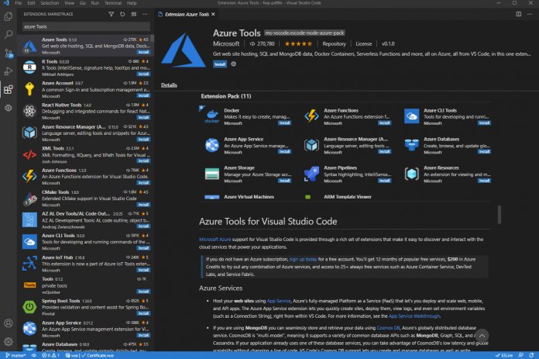
Task: Split the editor to the right
Action: coord(518,14)
